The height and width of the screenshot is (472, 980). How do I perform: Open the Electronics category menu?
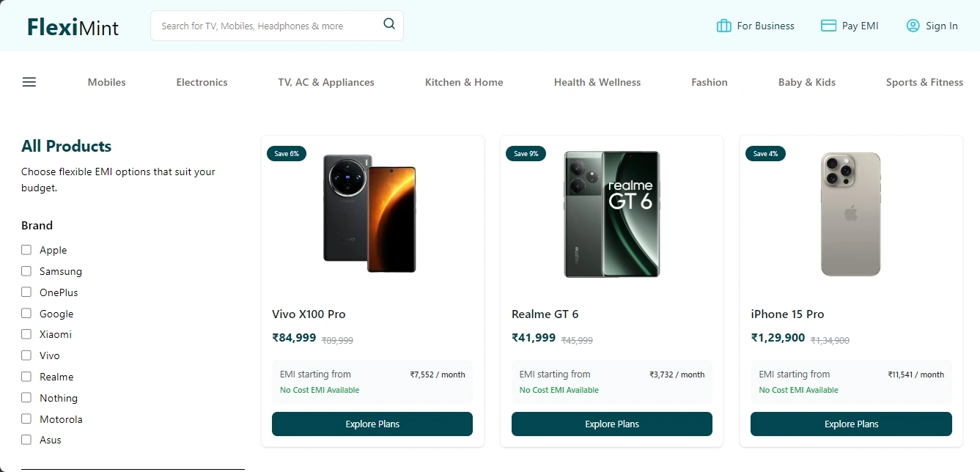pos(202,82)
